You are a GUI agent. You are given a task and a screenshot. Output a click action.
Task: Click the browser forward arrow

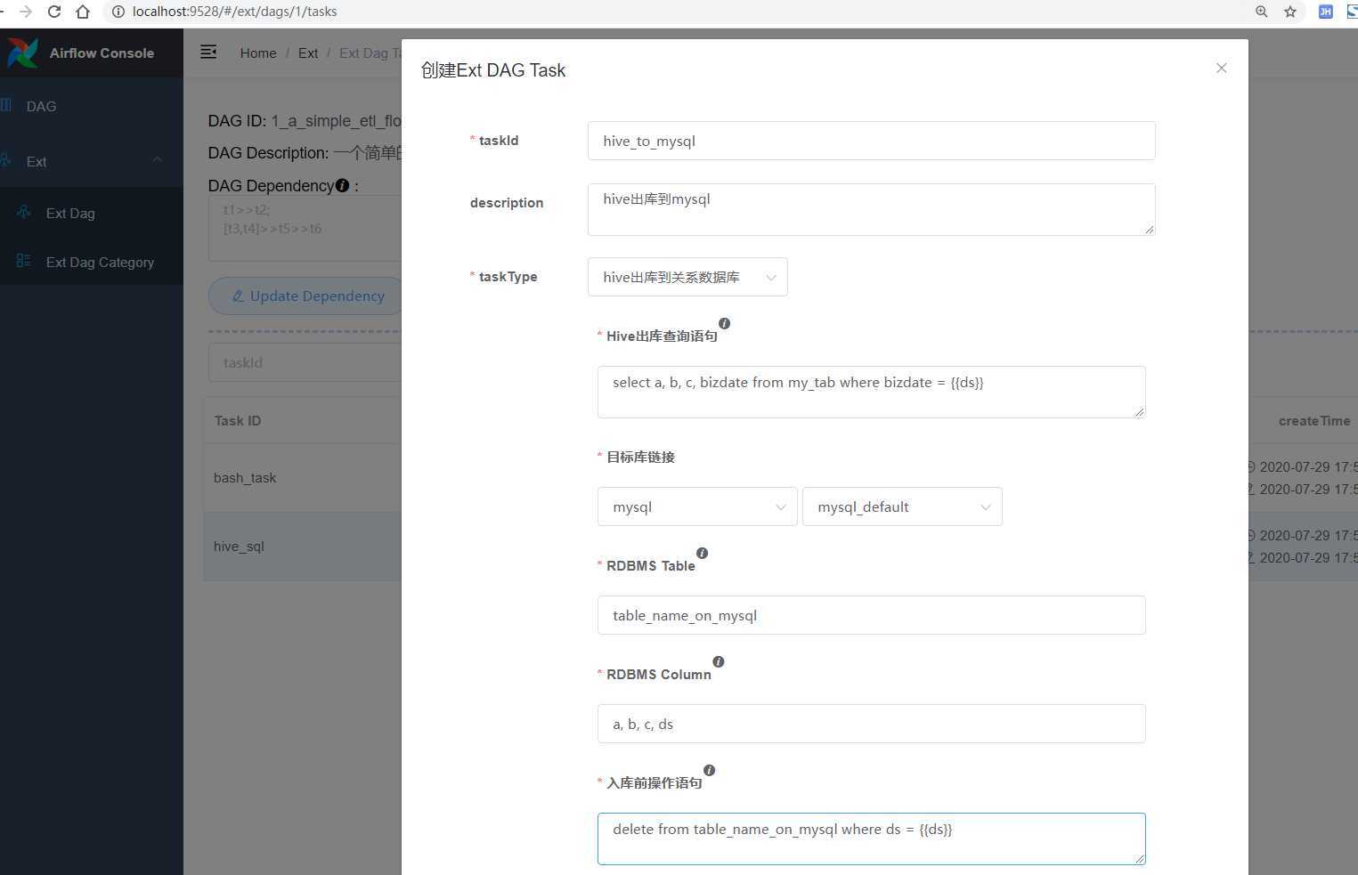click(x=25, y=12)
